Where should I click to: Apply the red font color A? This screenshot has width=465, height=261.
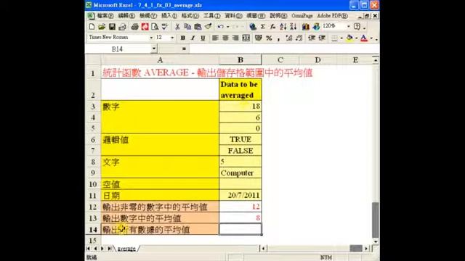tap(364, 38)
